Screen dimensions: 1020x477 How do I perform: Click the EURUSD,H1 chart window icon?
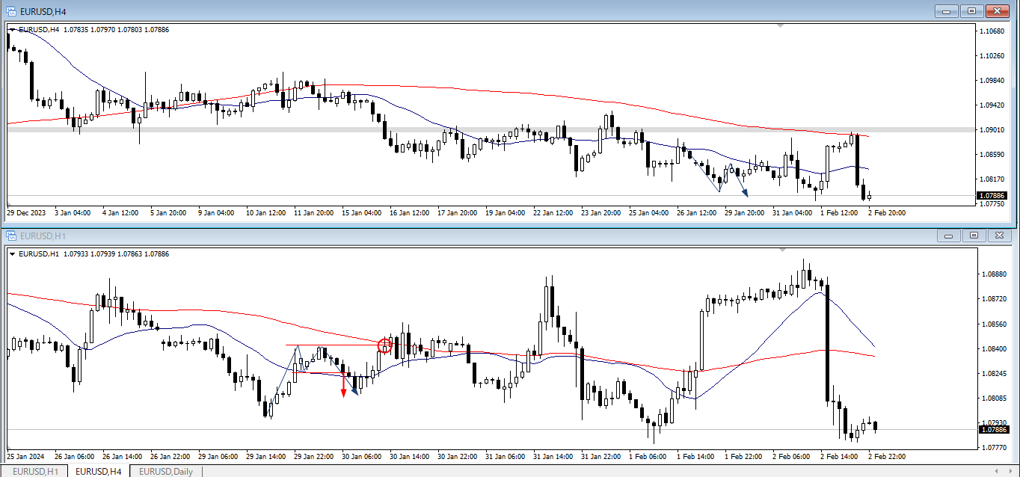(10, 236)
